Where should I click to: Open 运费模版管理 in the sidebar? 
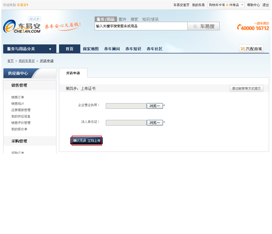[21, 110]
